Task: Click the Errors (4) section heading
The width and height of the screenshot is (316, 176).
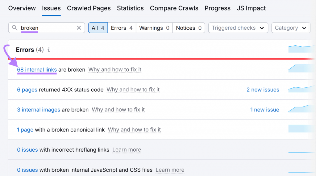Action: (30, 50)
